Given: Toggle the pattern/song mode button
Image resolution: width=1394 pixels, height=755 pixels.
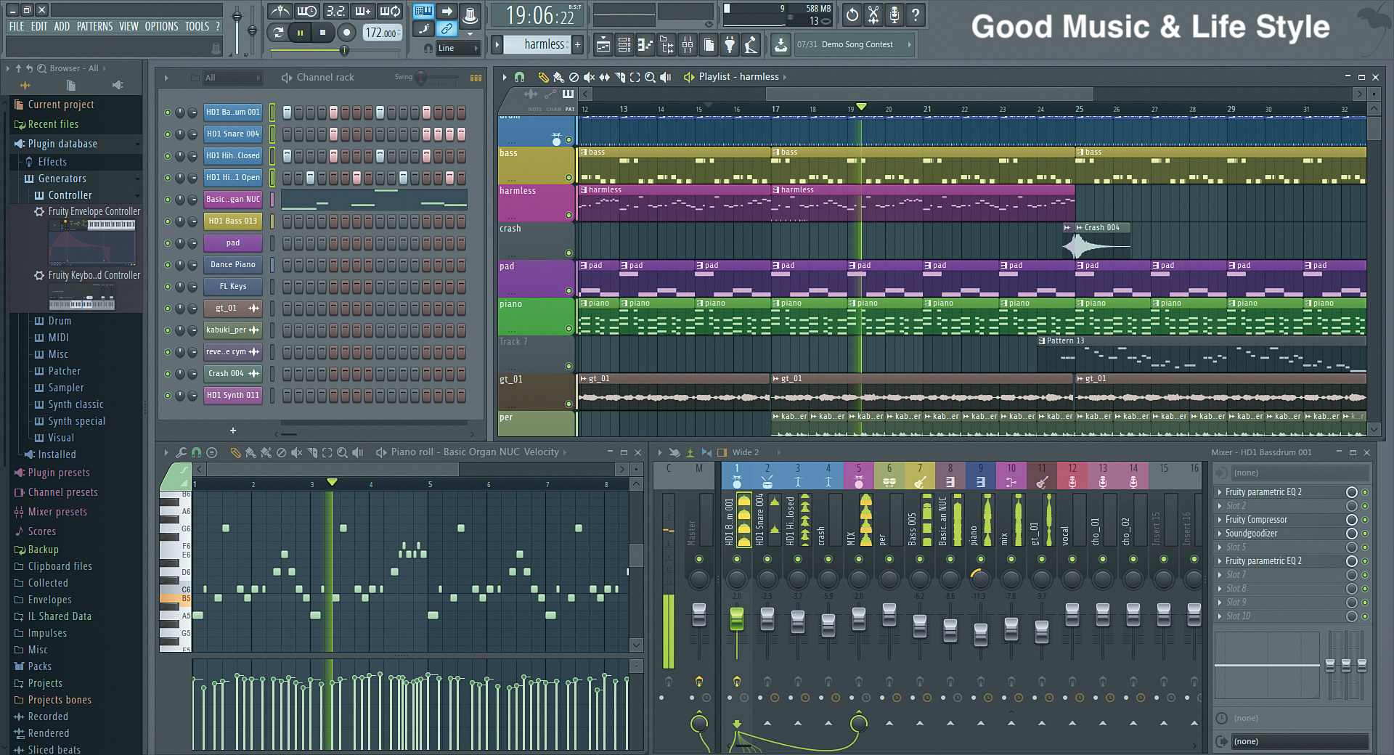Looking at the screenshot, I should tap(277, 32).
